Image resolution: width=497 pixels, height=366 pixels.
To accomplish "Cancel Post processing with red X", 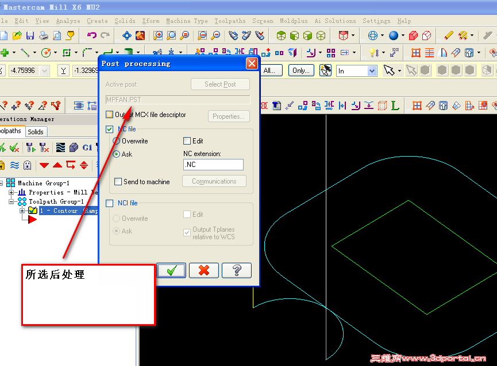I will tap(204, 270).
